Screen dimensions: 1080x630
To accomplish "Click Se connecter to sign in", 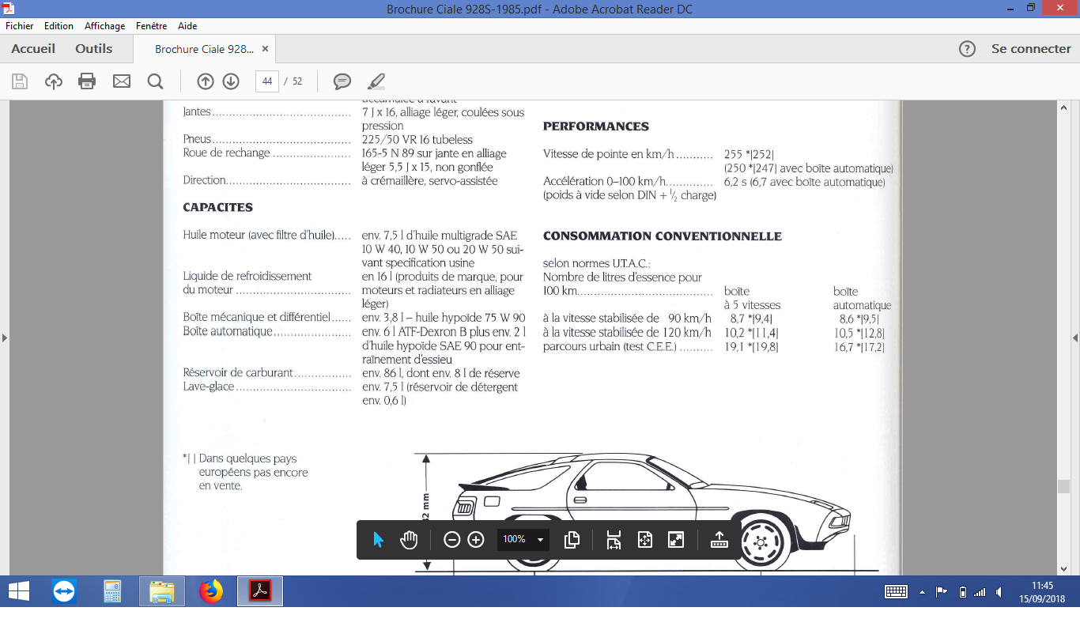I will point(1031,49).
